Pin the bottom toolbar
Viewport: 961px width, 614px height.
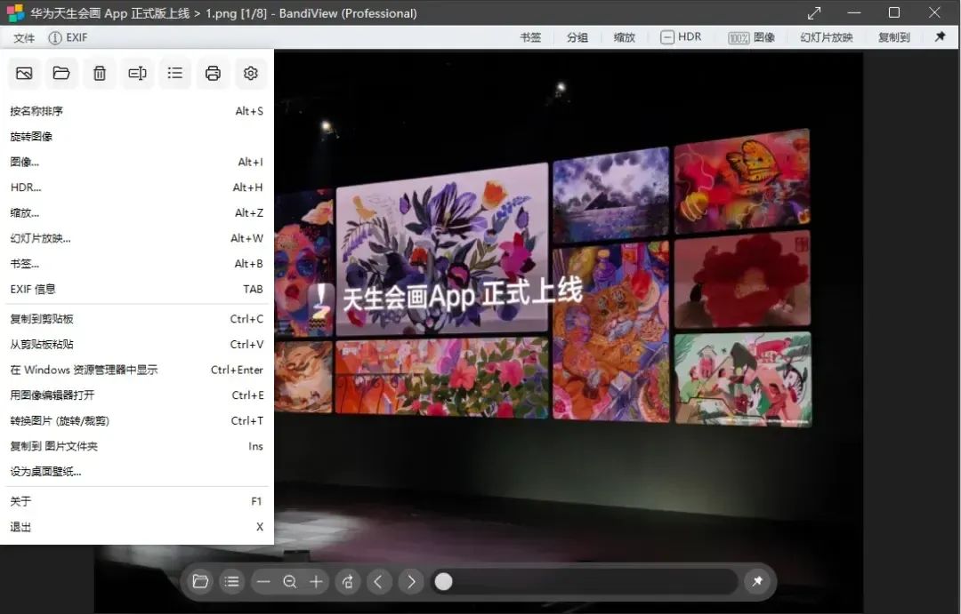[757, 581]
